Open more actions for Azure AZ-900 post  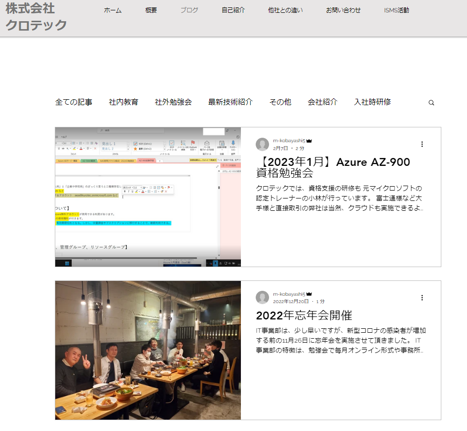[422, 144]
